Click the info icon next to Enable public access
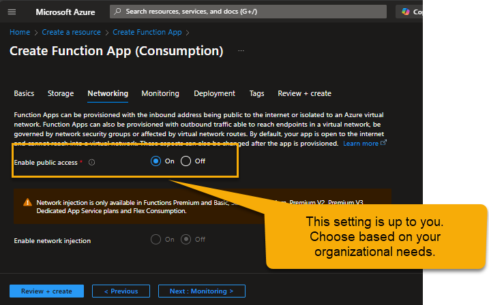The height and width of the screenshot is (305, 489). [91, 163]
